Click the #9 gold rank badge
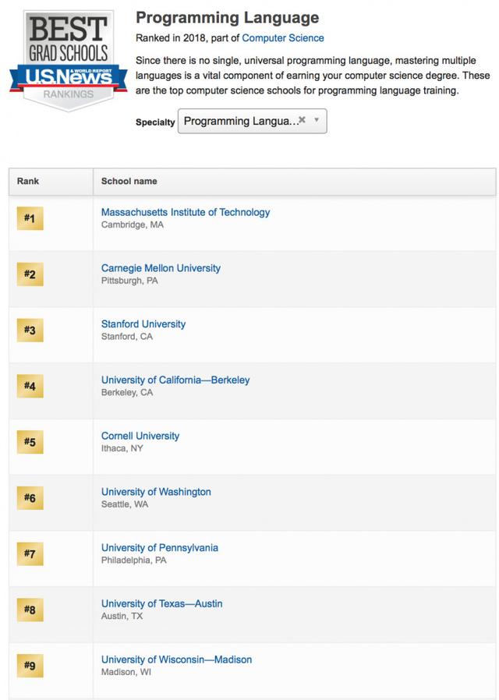Viewport: 499px width, 700px height. pos(30,666)
